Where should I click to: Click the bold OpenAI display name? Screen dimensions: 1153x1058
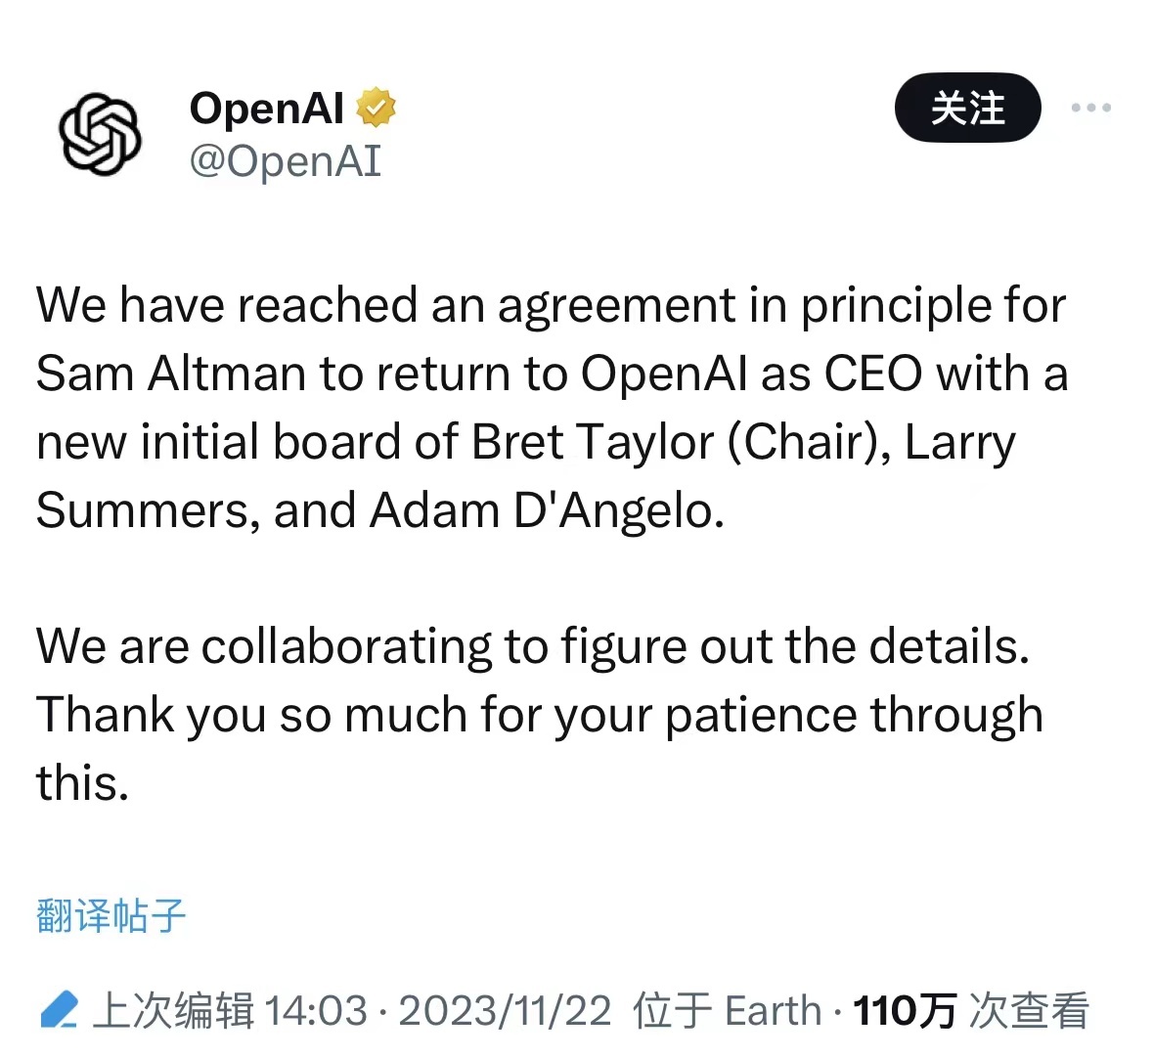[266, 109]
